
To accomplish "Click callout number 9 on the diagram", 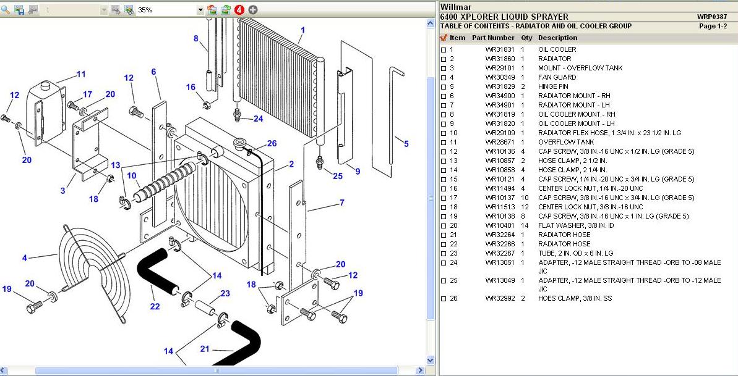I will point(358,172).
